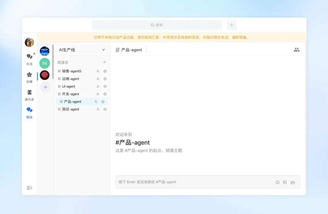Open members of UI-agent channel

pos(98,86)
